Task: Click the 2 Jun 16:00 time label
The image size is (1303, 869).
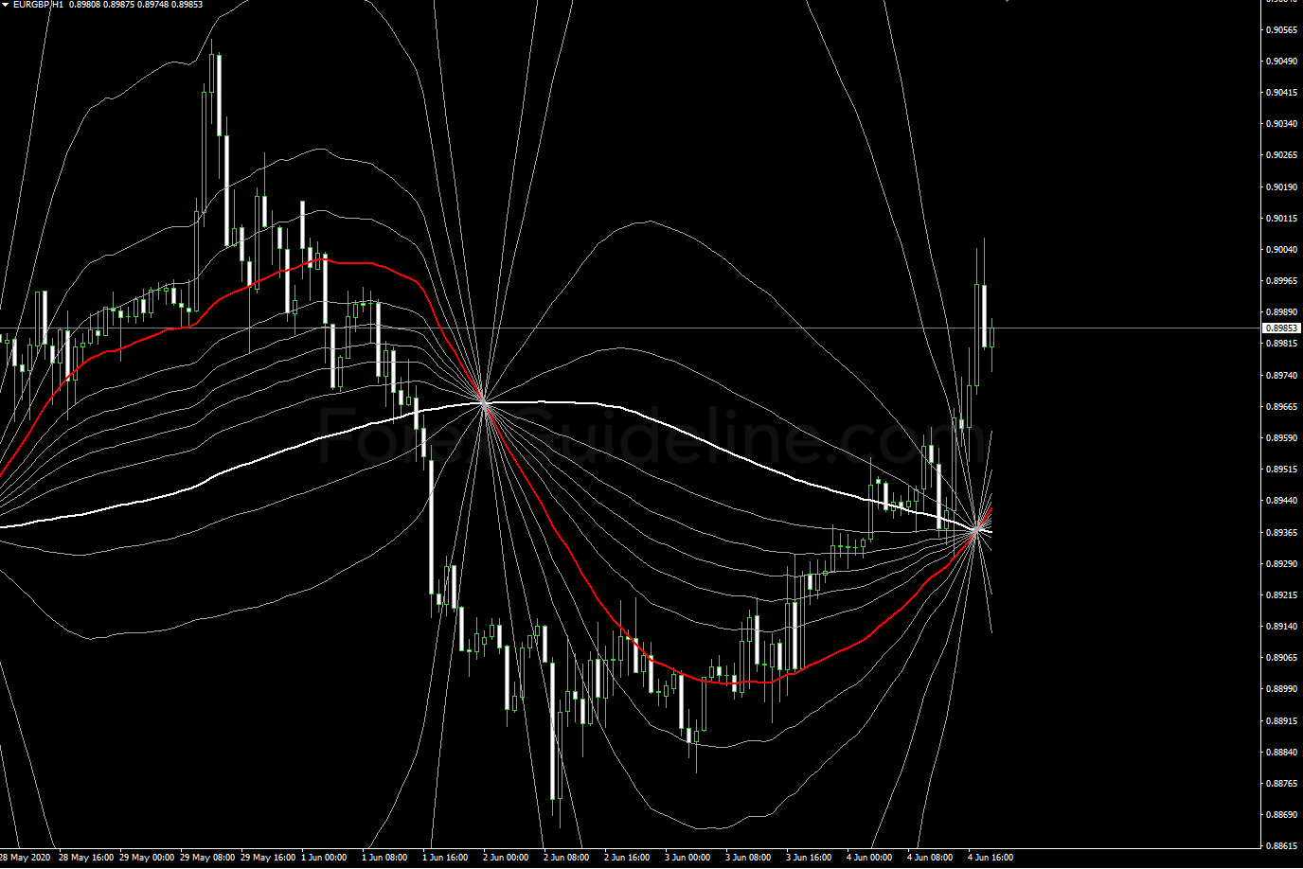Action: (627, 858)
